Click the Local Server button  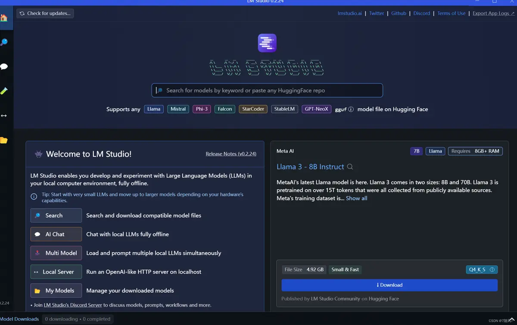[x=56, y=272]
